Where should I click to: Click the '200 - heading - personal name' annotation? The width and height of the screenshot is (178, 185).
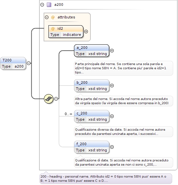click(x=106, y=179)
